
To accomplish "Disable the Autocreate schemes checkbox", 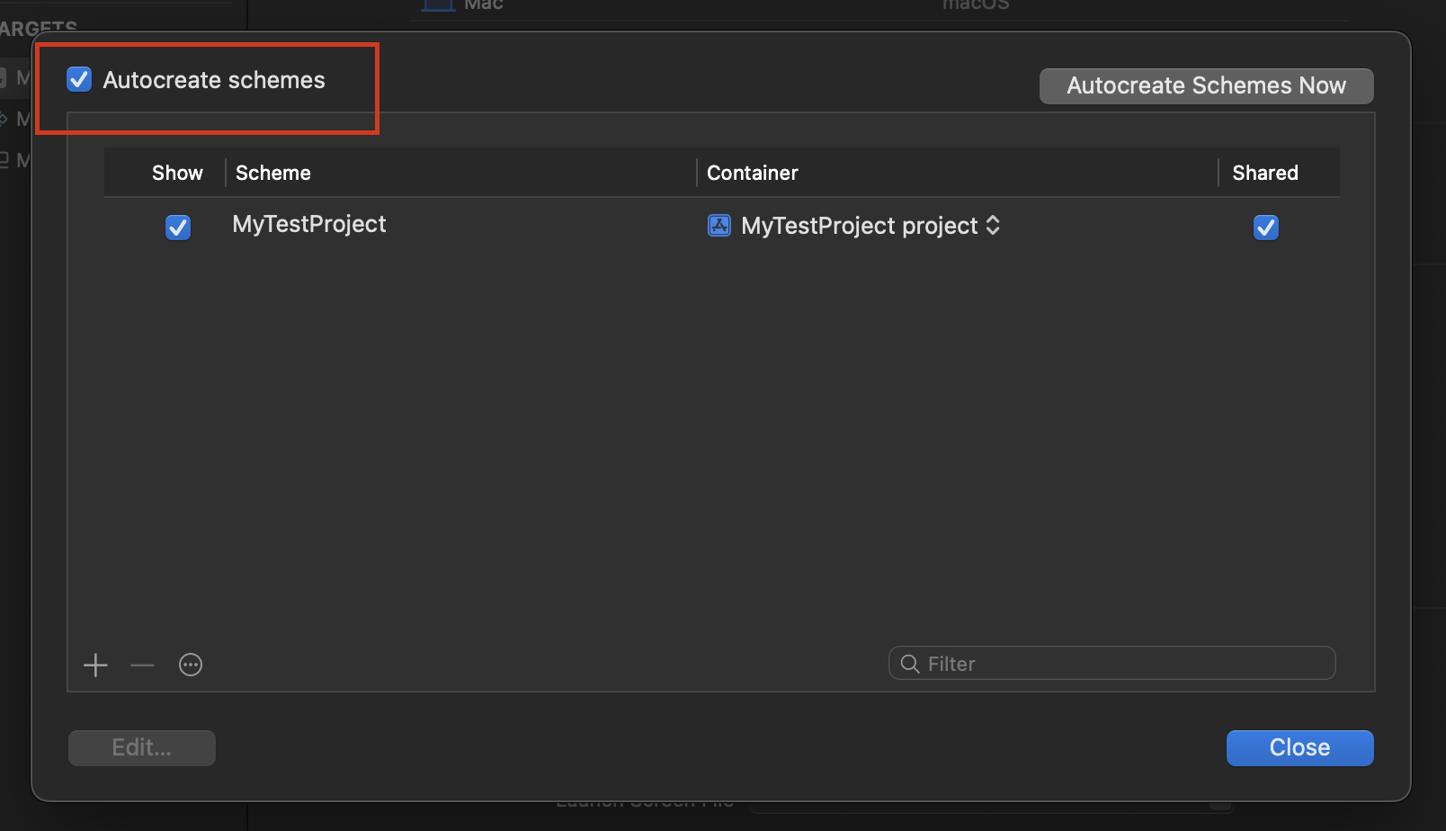I will click(79, 80).
